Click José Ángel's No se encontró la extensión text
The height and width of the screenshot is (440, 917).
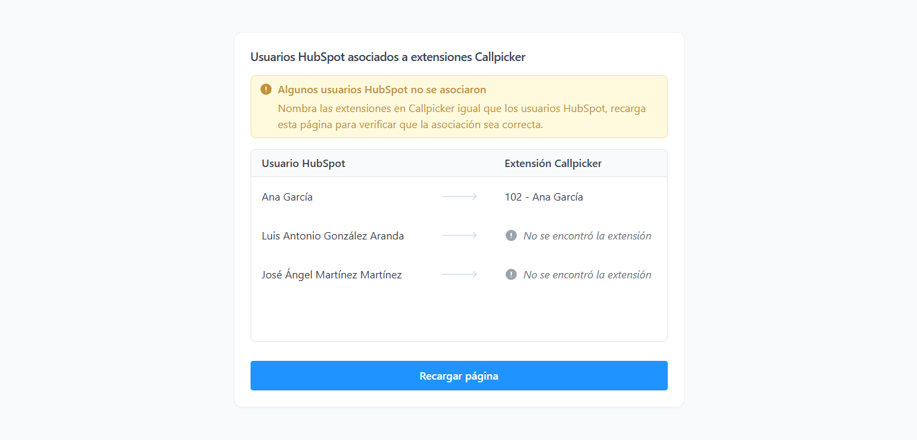tap(587, 275)
